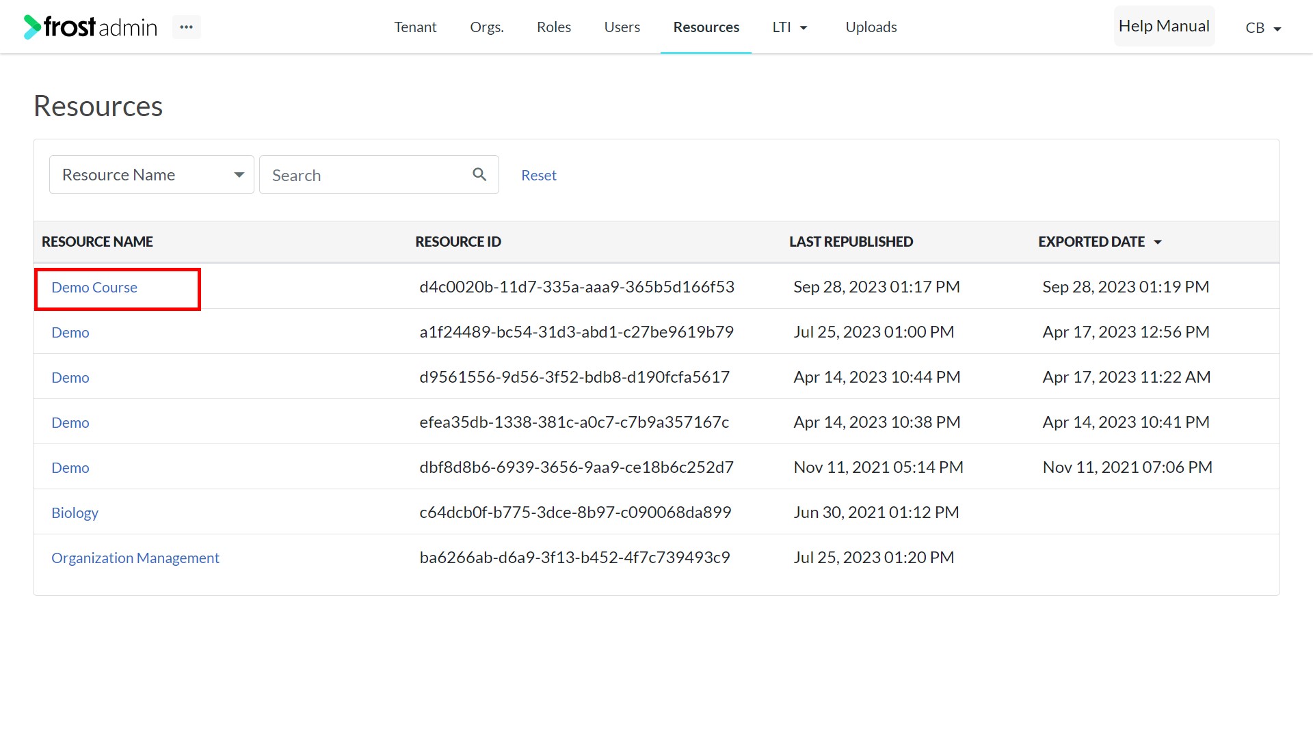
Task: Open the LTI dropdown menu
Action: 790,27
